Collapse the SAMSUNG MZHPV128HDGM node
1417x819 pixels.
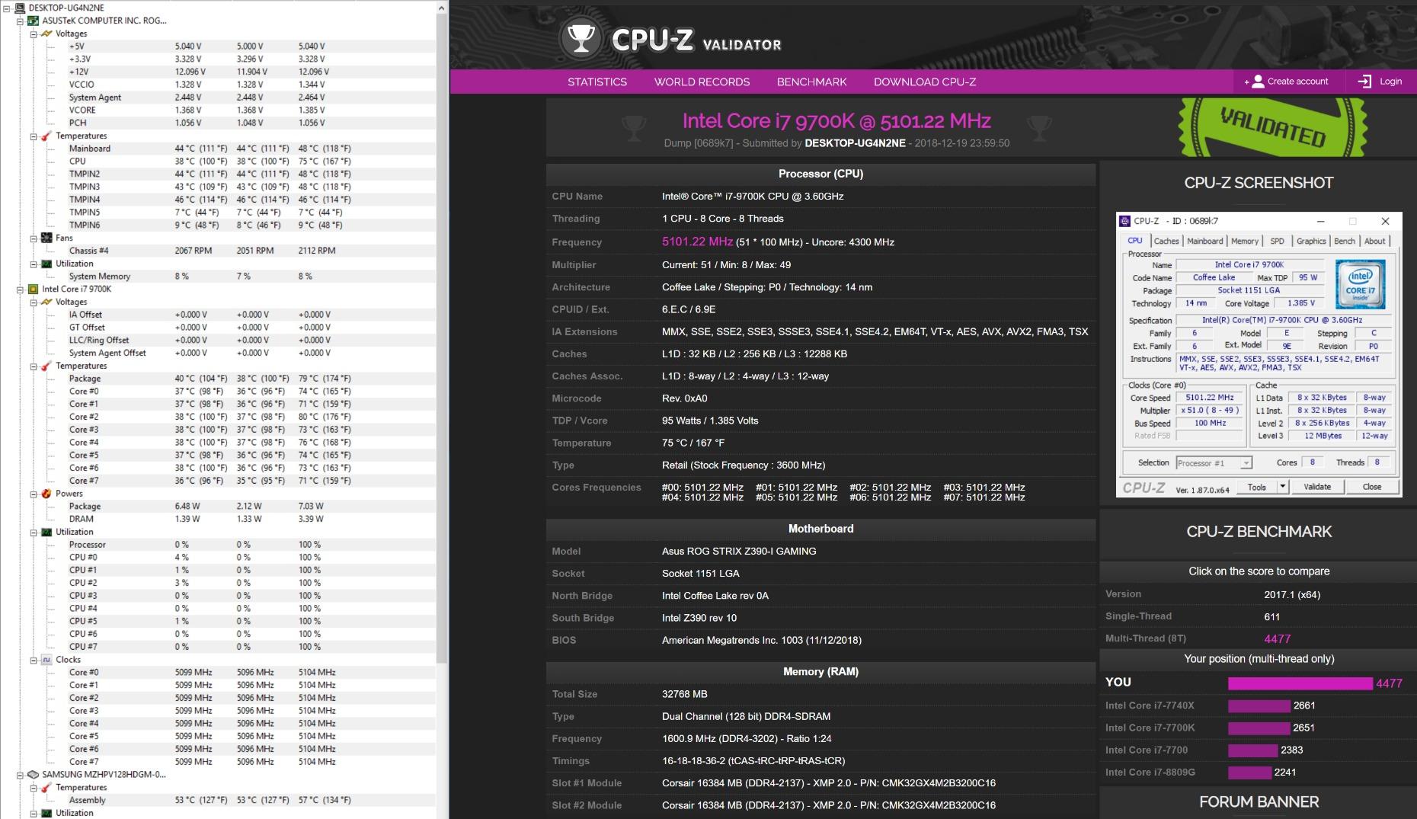(x=20, y=775)
